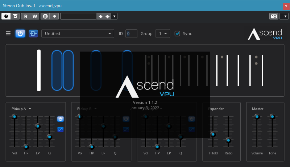The width and height of the screenshot is (290, 167).
Task: Uncheck the Sync checkbox
Action: point(177,34)
